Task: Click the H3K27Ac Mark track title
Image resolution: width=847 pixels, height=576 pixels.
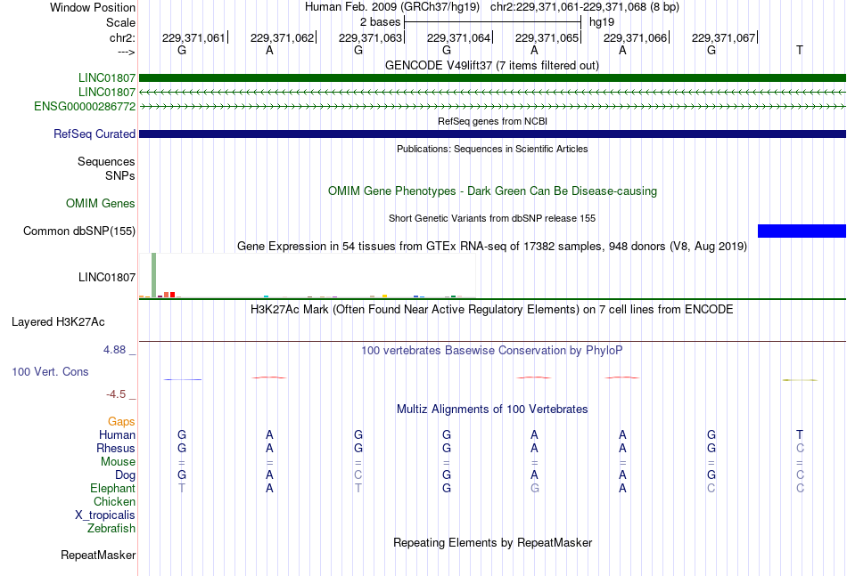Action: (x=492, y=310)
